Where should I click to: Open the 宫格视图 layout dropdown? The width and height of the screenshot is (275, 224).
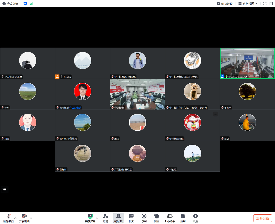248,4
